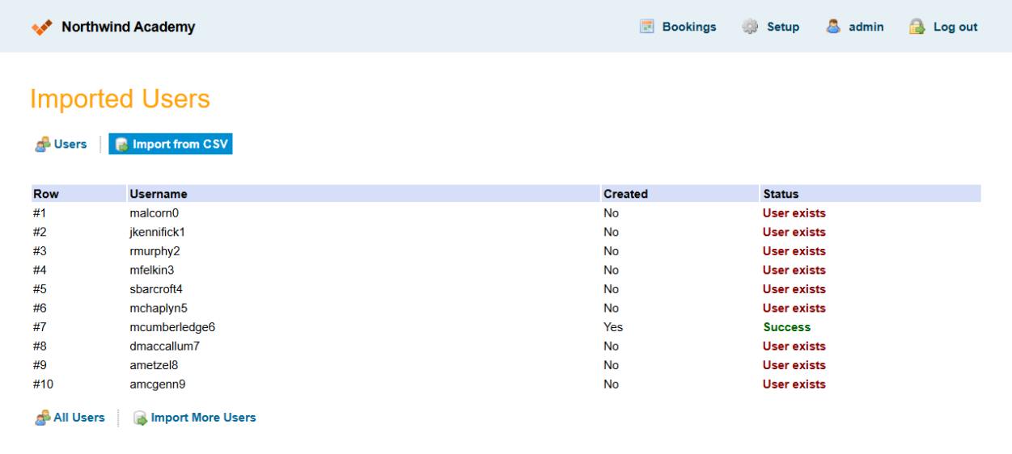Click the Bookings calendar icon
The width and height of the screenshot is (1012, 454).
(x=646, y=27)
